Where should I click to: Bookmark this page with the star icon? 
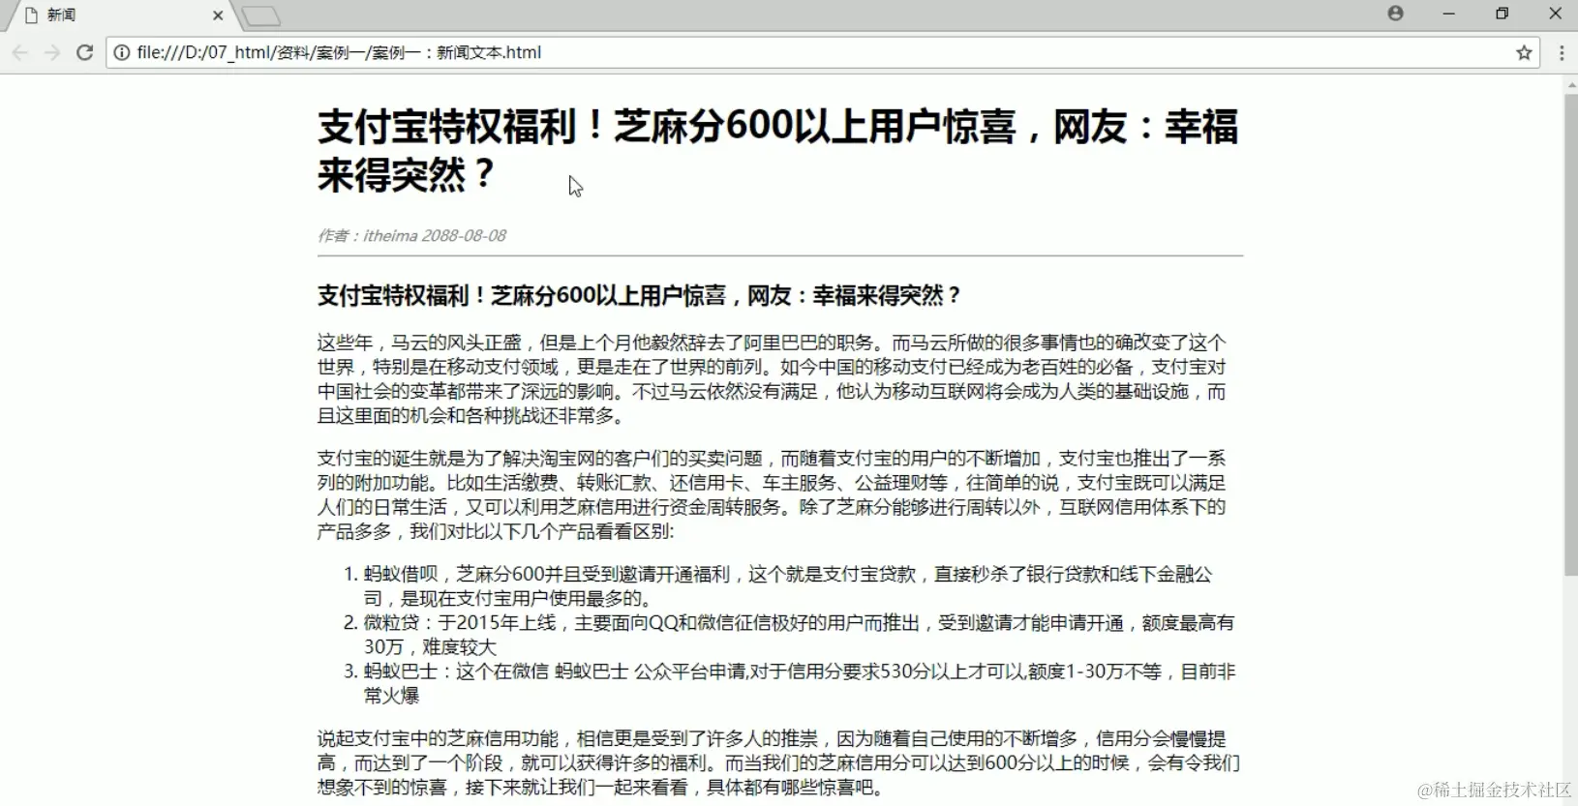1524,52
